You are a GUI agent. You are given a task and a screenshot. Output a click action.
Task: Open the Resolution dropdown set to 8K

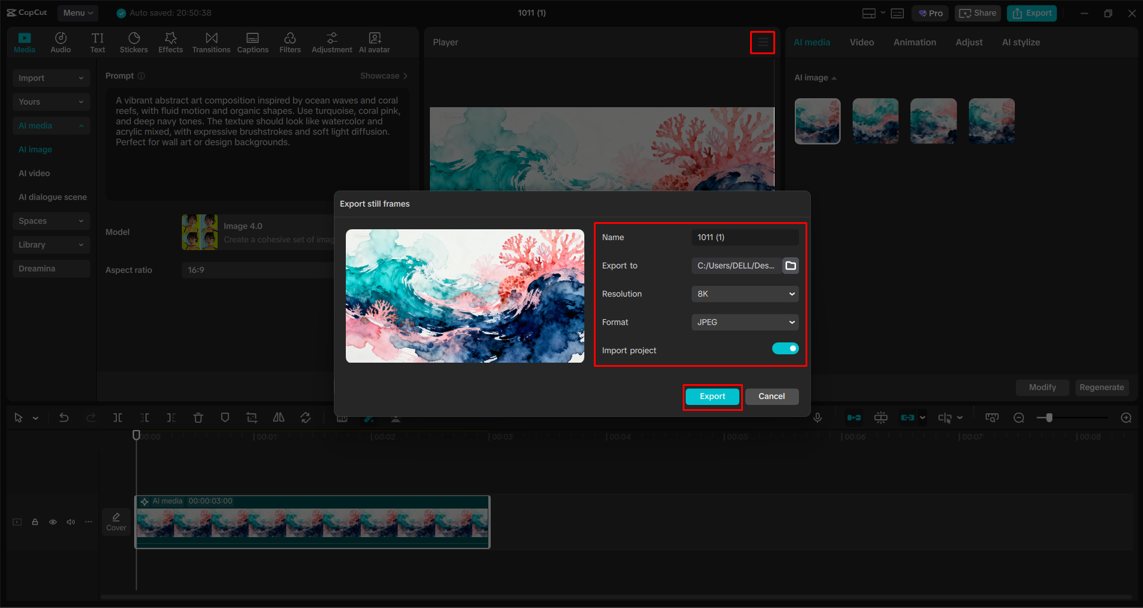pyautogui.click(x=745, y=294)
